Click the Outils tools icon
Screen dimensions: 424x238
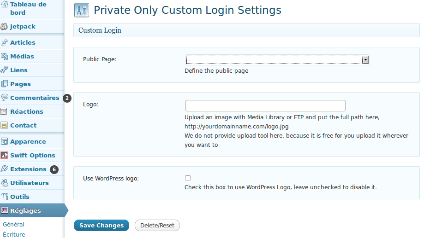(x=5, y=197)
